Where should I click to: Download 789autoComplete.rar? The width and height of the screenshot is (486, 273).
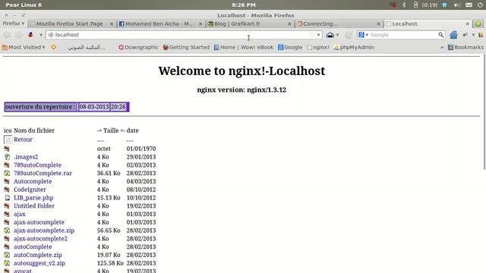(x=43, y=173)
